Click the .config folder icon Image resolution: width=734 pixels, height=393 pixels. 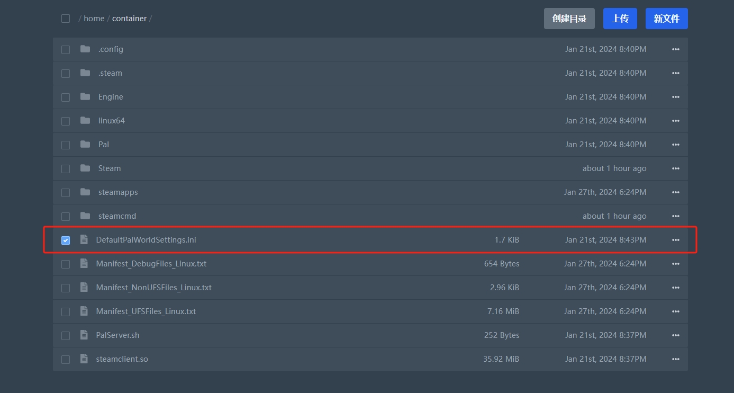tap(85, 49)
